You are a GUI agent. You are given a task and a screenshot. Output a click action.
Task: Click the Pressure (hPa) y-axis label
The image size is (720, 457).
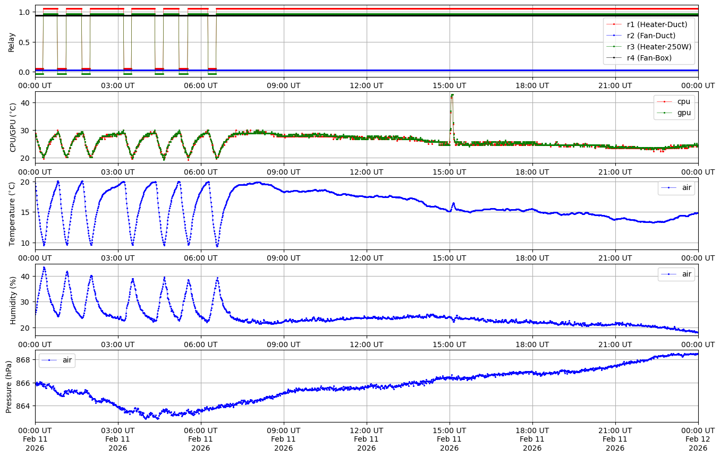tap(9, 386)
